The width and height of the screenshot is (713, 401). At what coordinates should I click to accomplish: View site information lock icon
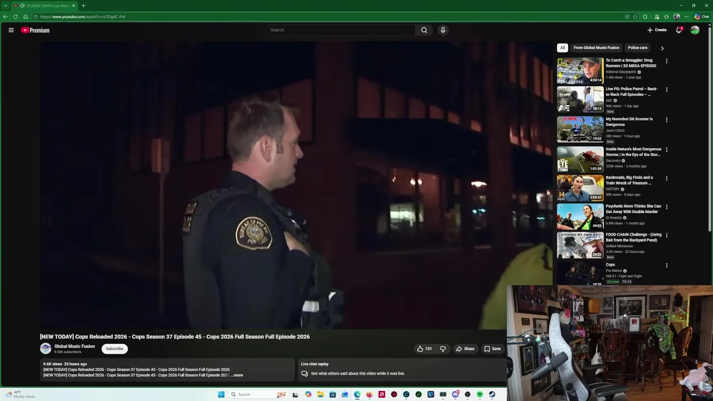(x=35, y=17)
